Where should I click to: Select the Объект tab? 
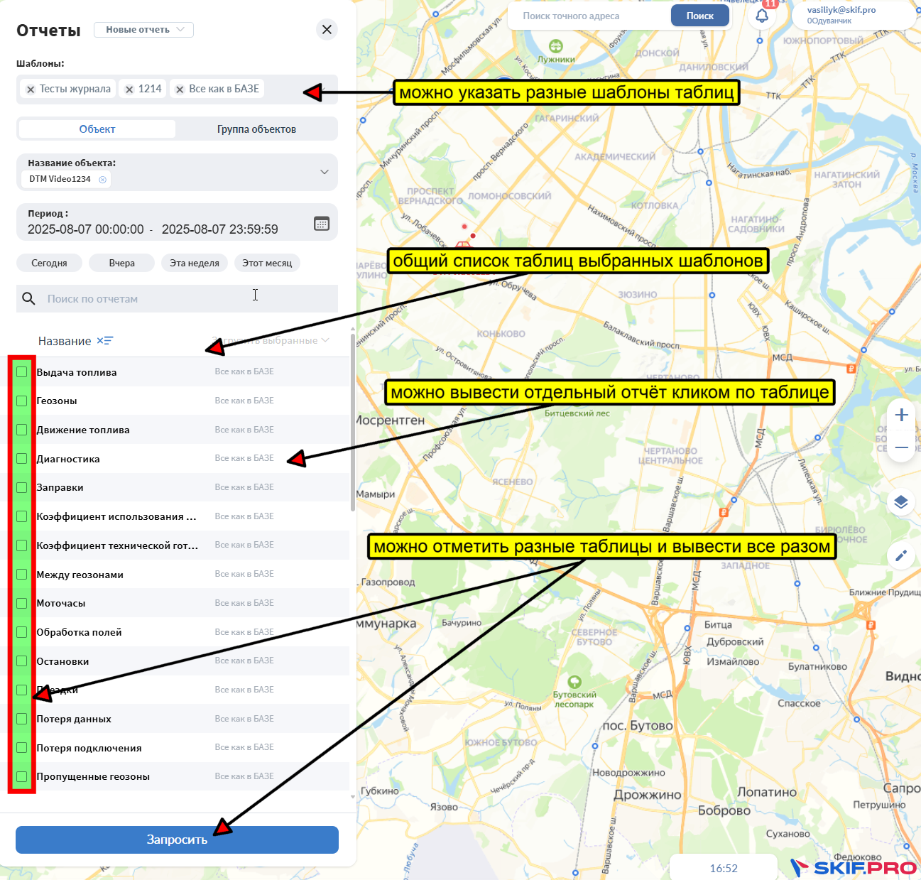coord(97,129)
